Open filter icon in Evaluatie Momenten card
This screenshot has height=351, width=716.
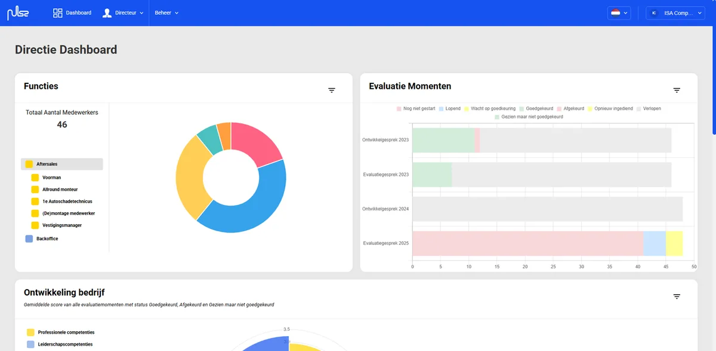(677, 90)
